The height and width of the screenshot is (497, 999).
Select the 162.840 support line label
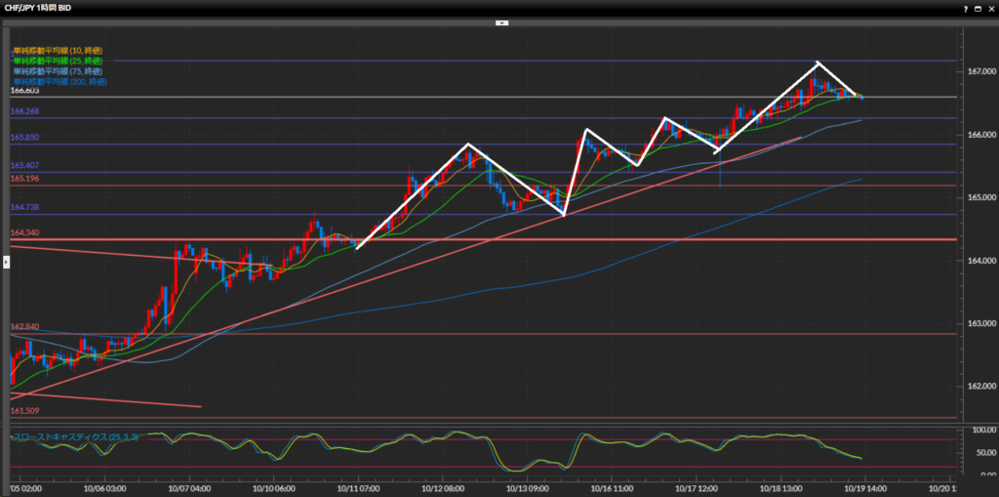coord(25,326)
